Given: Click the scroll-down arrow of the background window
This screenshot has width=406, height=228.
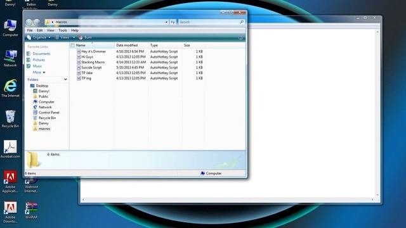Looking at the screenshot, I should (377, 195).
